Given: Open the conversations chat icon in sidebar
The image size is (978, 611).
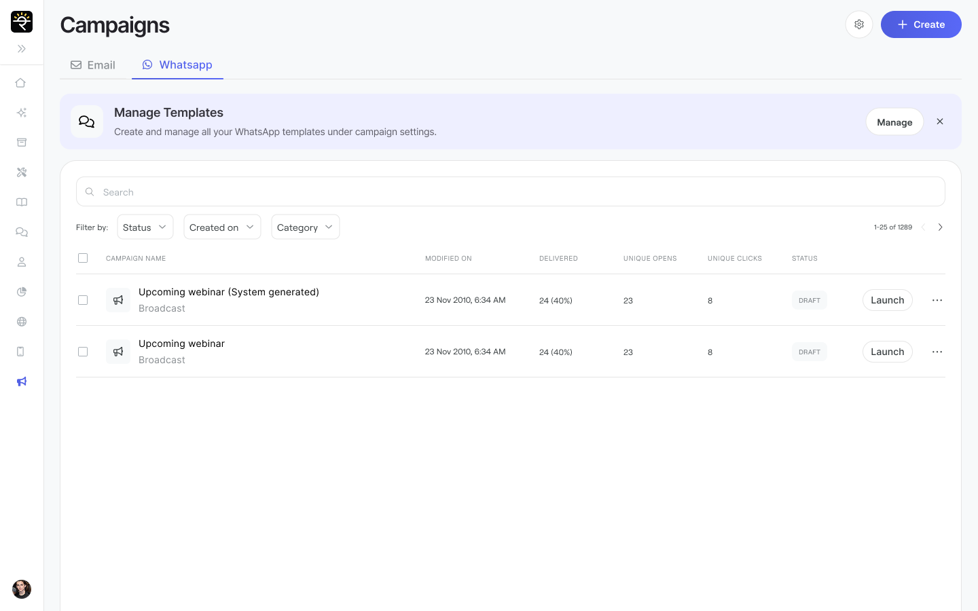Looking at the screenshot, I should coord(21,232).
